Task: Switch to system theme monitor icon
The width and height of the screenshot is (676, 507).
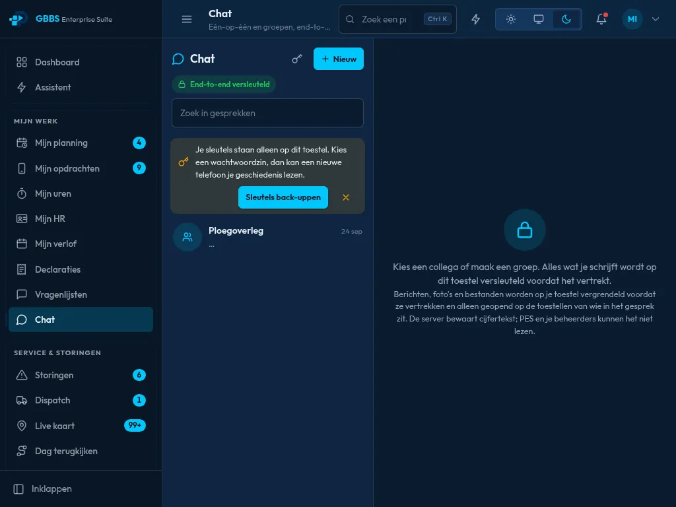Action: coord(539,19)
